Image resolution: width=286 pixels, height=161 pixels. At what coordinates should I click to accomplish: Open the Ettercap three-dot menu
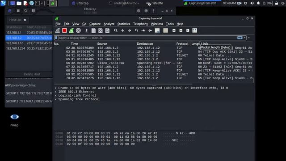click(154, 11)
